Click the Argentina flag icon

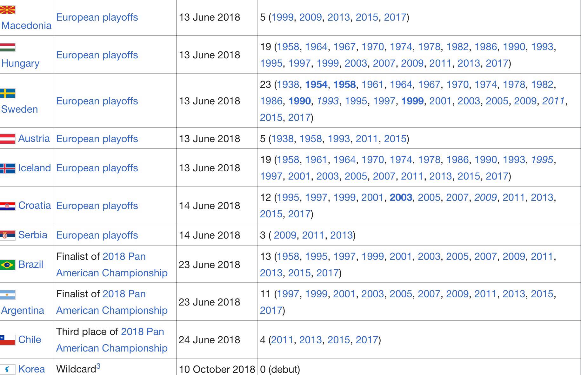pyautogui.click(x=8, y=294)
